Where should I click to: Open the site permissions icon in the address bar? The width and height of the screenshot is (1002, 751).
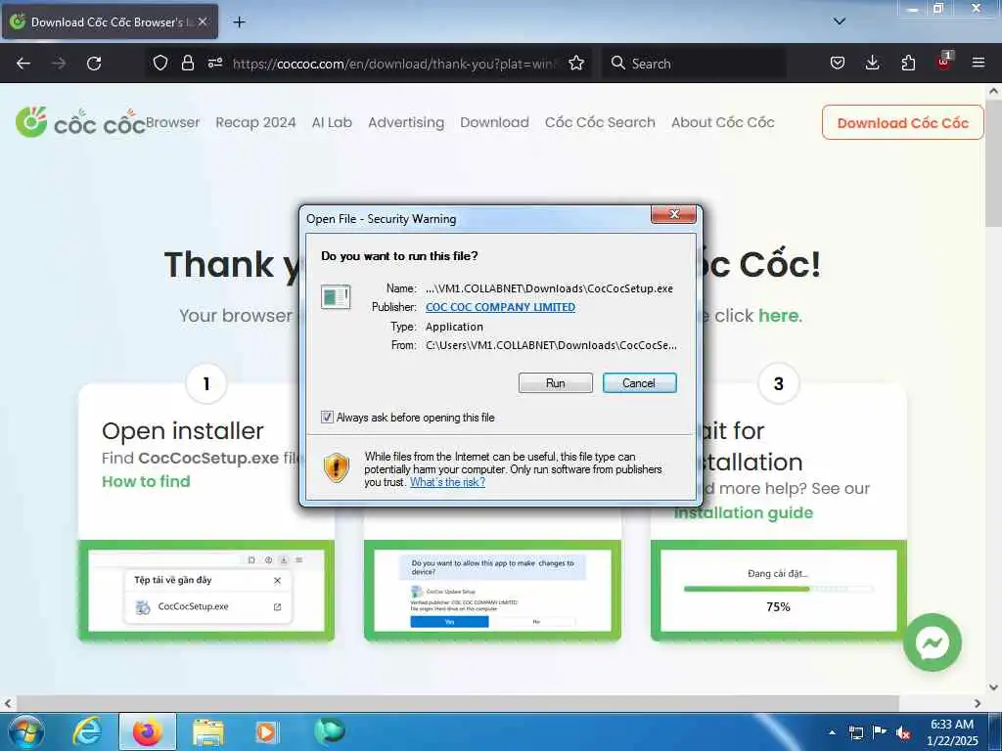pyautogui.click(x=214, y=63)
